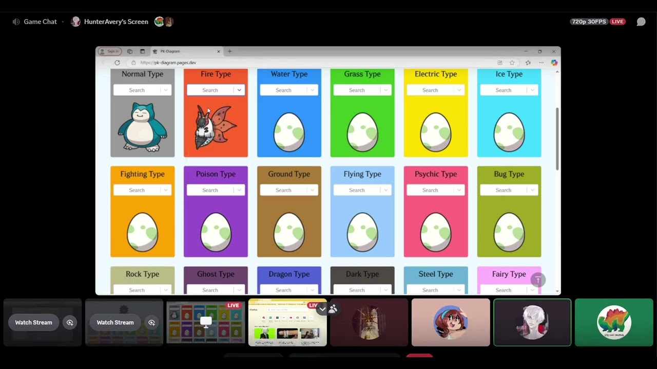The height and width of the screenshot is (369, 657).
Task: Click the Rock Type search field
Action: click(x=142, y=290)
